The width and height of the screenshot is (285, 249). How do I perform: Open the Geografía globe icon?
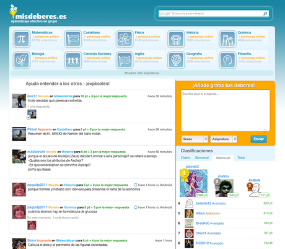[176, 60]
